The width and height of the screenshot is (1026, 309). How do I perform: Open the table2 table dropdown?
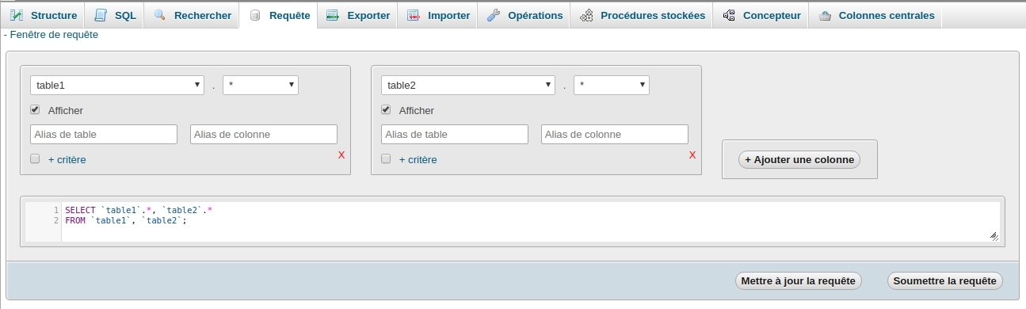pyautogui.click(x=468, y=85)
